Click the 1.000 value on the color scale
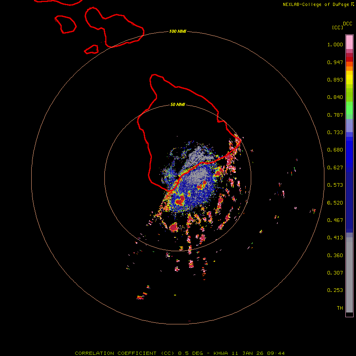 pyautogui.click(x=335, y=44)
